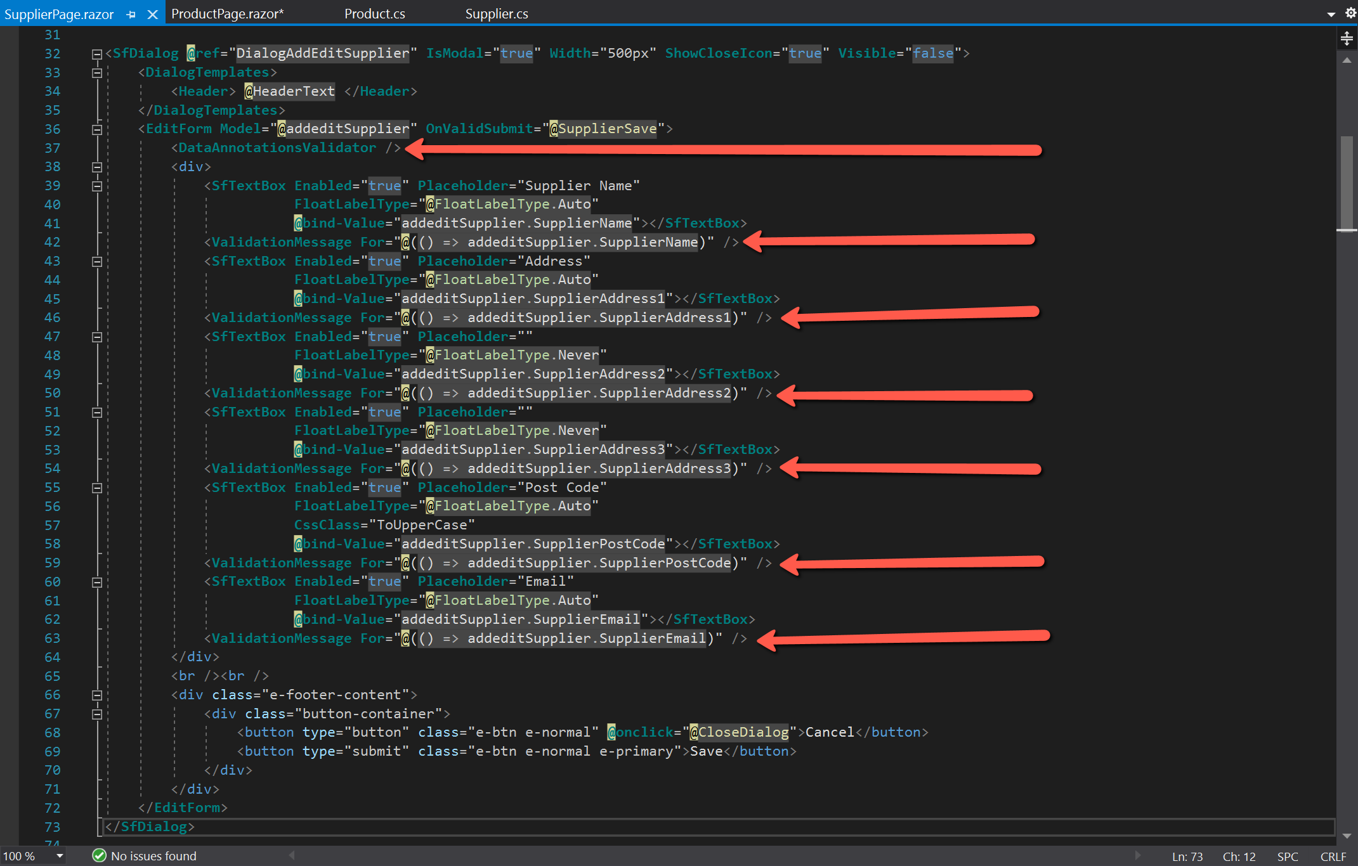
Task: Click the CRLF line-ending indicator
Action: coord(1334,856)
